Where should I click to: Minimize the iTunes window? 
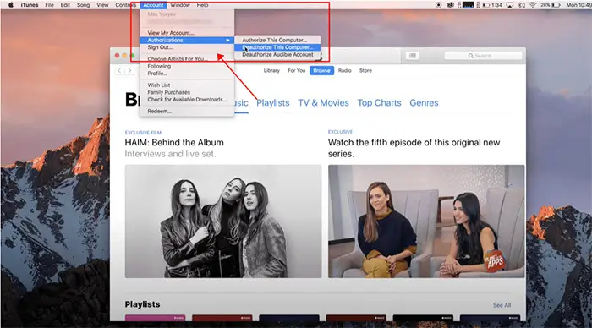point(124,56)
